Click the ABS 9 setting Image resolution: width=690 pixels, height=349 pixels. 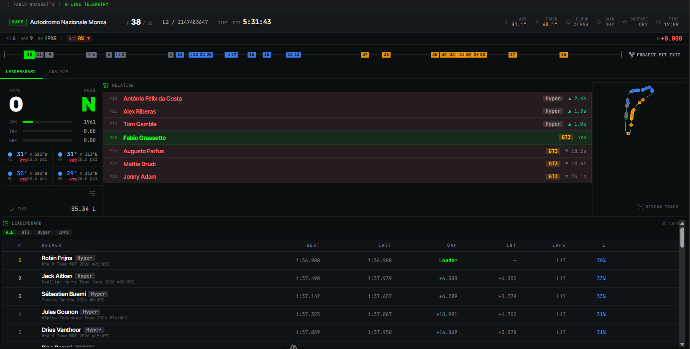tap(27, 38)
